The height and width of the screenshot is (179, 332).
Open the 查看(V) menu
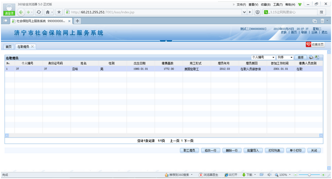[x=253, y=4]
